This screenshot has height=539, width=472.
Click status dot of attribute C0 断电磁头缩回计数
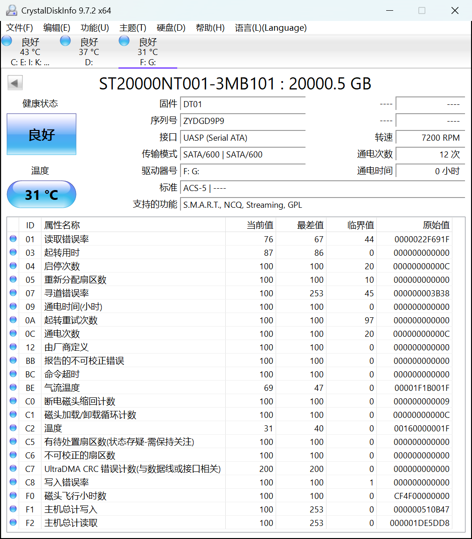pos(13,401)
